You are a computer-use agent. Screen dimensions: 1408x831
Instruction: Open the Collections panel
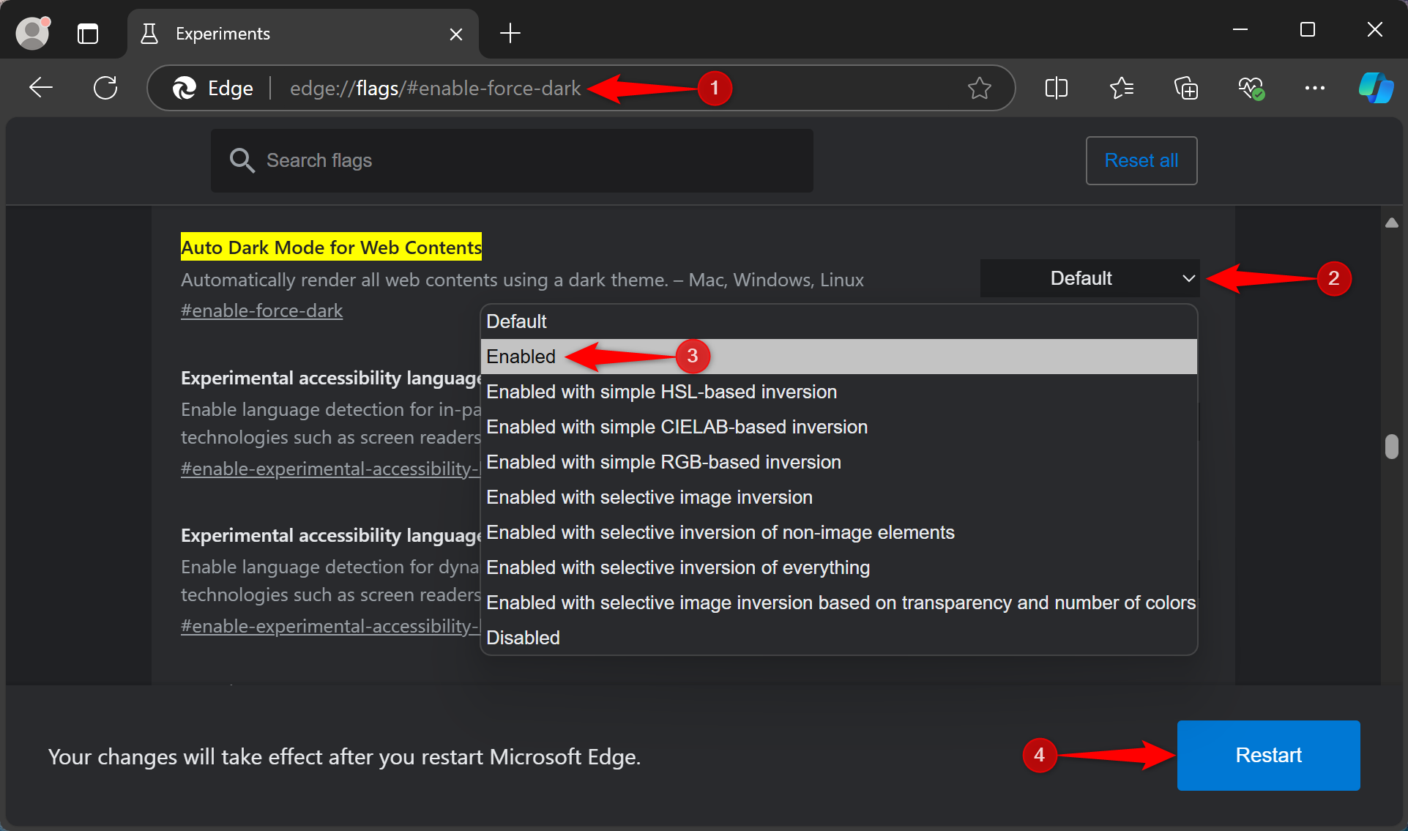coord(1186,88)
